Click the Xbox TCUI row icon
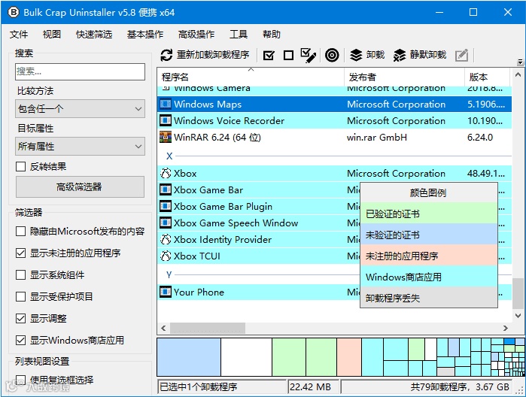The image size is (526, 397). click(166, 256)
